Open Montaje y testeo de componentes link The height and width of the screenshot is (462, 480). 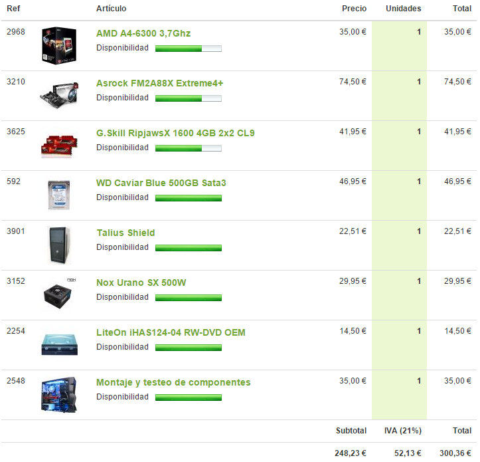[x=173, y=382]
